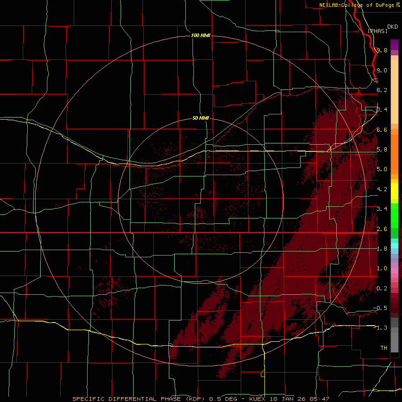Click the 0.2 value on the scale
The height and width of the screenshot is (402, 402).
[x=382, y=289]
